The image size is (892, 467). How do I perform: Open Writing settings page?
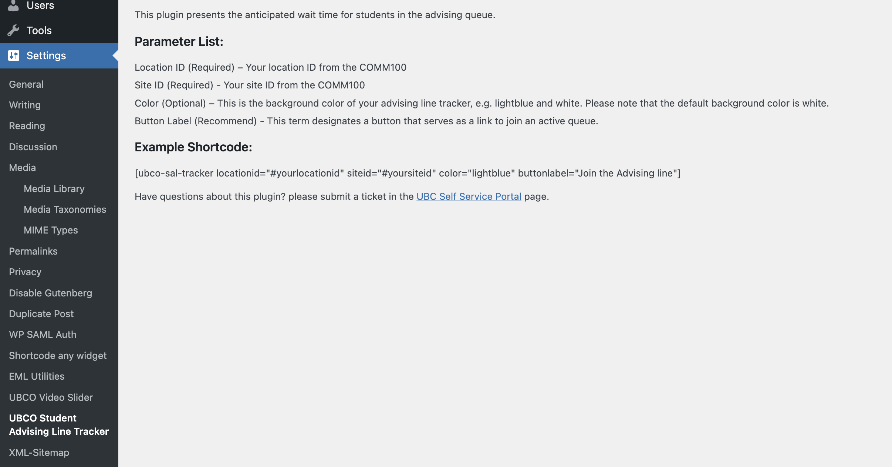pyautogui.click(x=25, y=105)
